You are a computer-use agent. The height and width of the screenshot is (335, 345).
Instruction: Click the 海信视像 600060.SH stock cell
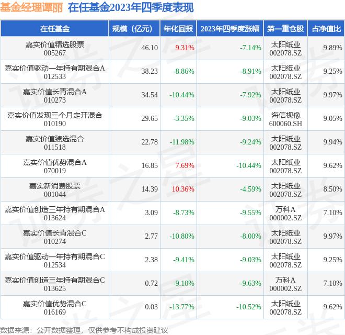click(x=286, y=119)
